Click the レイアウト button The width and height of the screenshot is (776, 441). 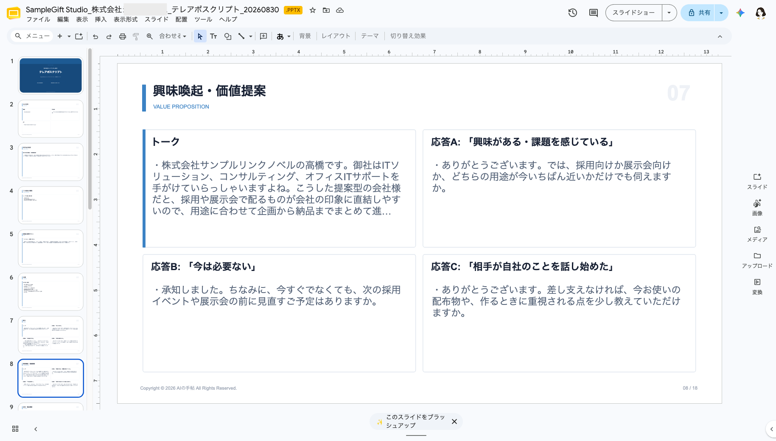pyautogui.click(x=336, y=36)
